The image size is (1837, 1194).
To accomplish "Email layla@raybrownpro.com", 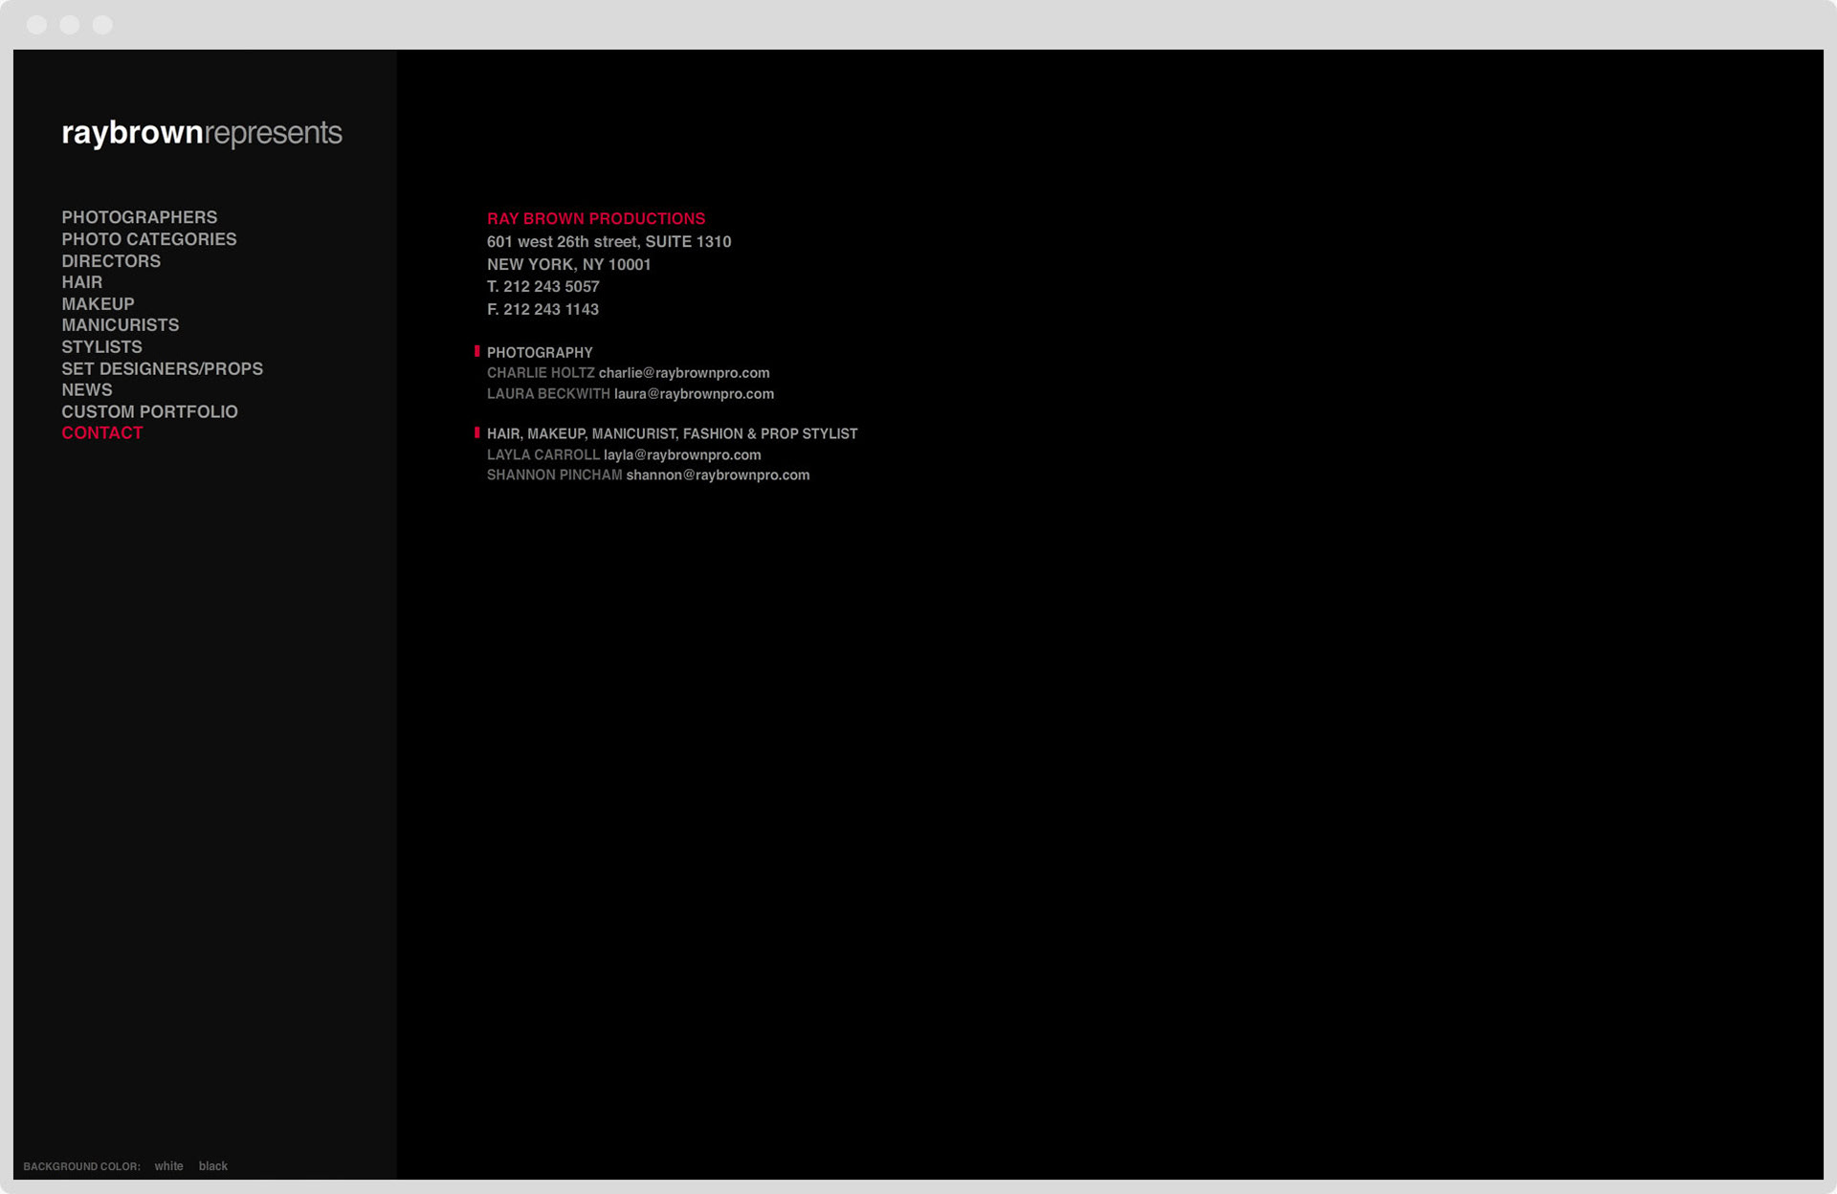I will (681, 455).
